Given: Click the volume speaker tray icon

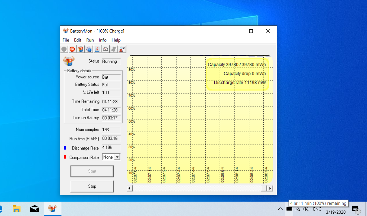Looking at the screenshot, I should pyautogui.click(x=306, y=209).
